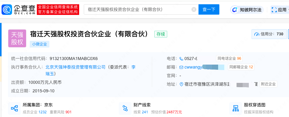Open 成员企业 1232 count
The image size is (289, 117).
click(35, 112)
